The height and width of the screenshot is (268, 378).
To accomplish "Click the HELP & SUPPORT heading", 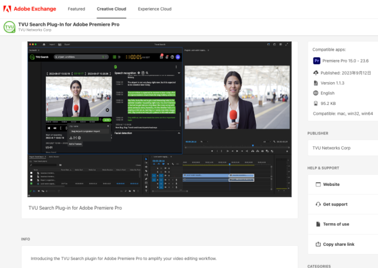I will [323, 168].
